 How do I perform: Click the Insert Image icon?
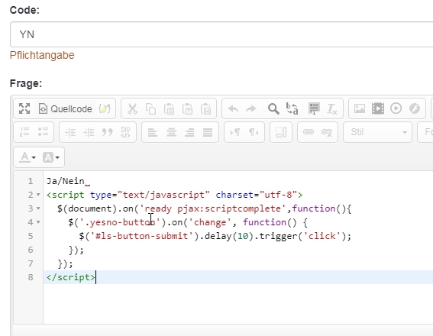pos(360,108)
